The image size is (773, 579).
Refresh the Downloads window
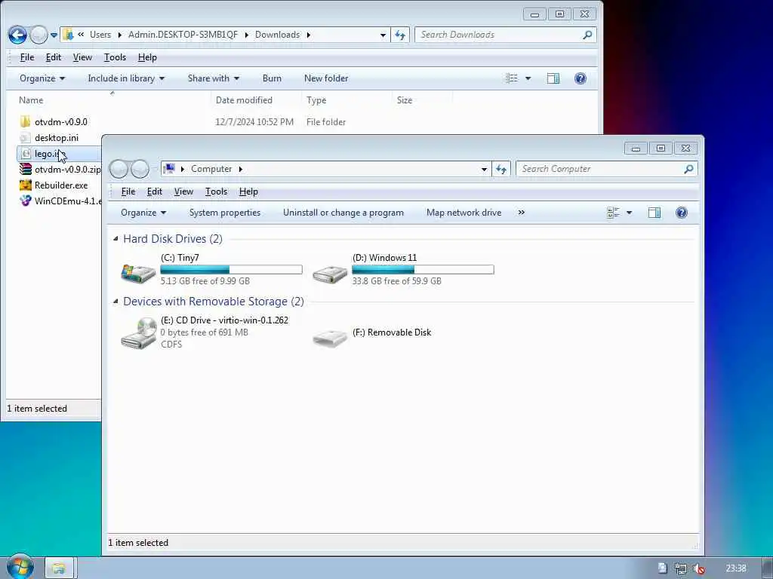[x=400, y=35]
